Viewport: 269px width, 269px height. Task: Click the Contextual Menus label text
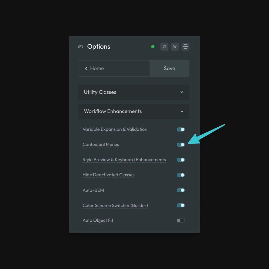point(101,144)
